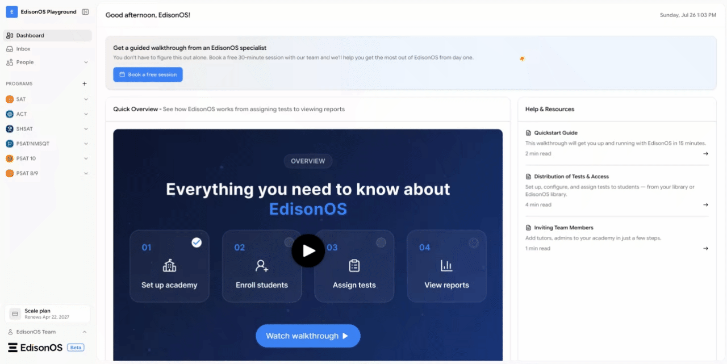This screenshot has width=727, height=364.
Task: Click the View reports bar chart icon
Action: pos(446,265)
